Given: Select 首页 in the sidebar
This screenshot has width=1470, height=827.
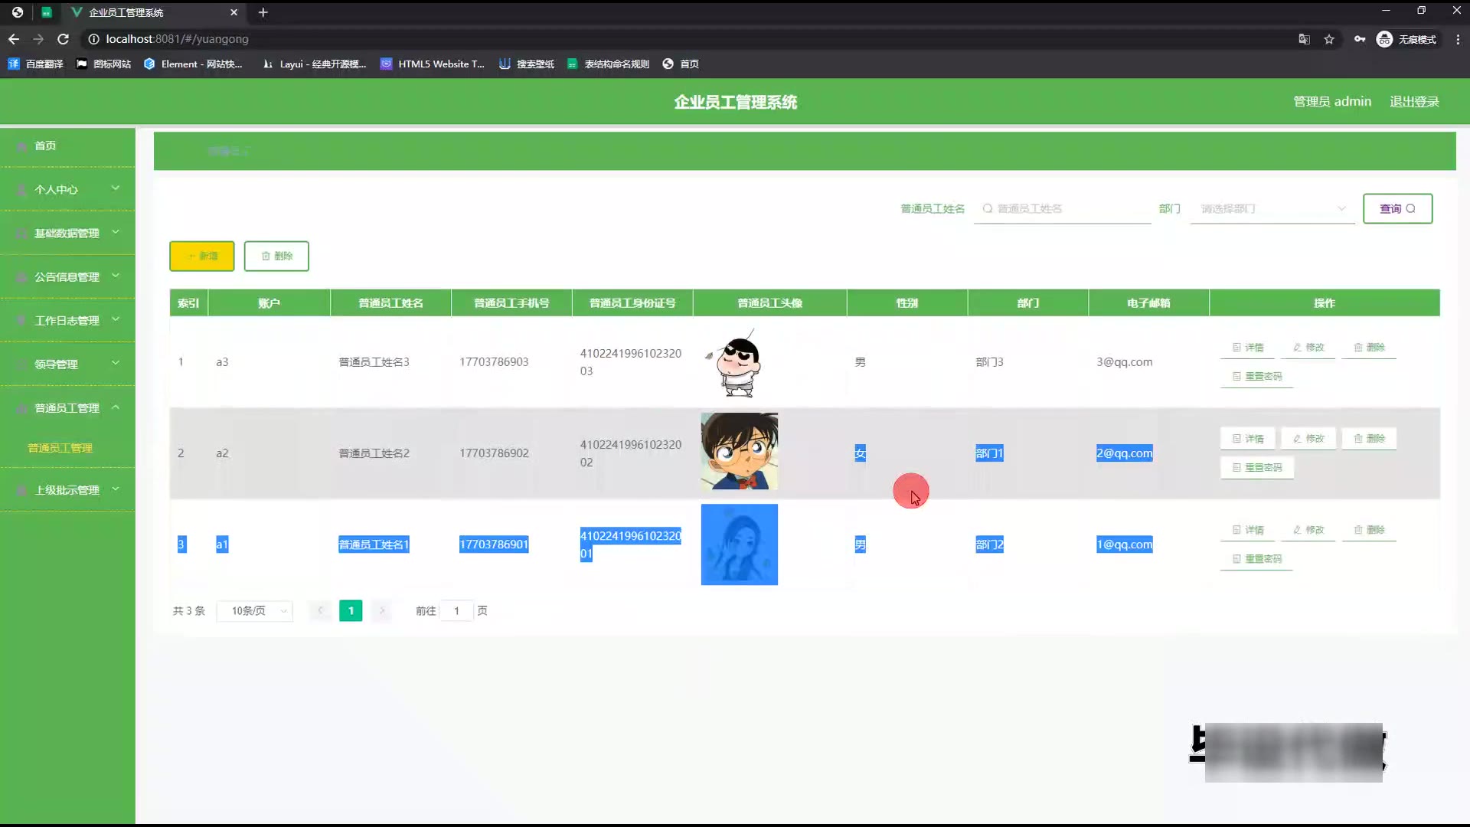Looking at the screenshot, I should (x=45, y=145).
